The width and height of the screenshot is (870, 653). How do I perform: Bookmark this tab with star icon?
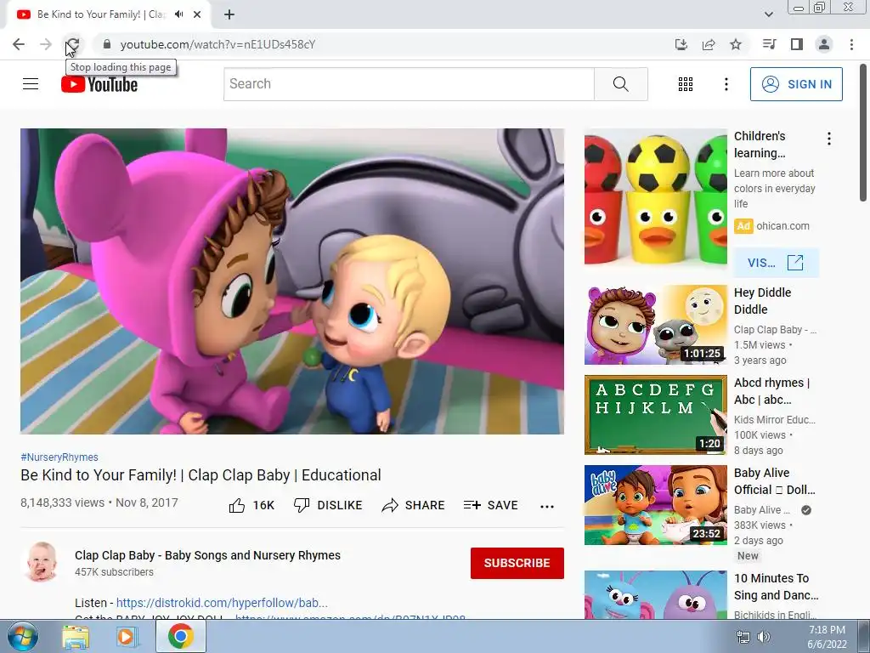(x=736, y=44)
